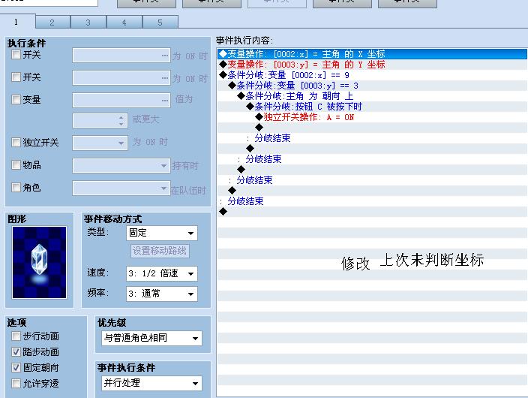Open the 优先级 dropdown 与普通角色相同
This screenshot has width=528, height=398.
151,338
